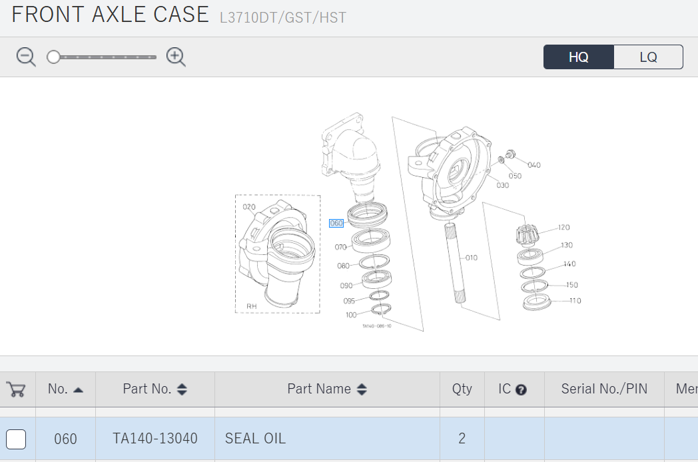
Task: Click the zoom slider handle
Action: tap(53, 57)
